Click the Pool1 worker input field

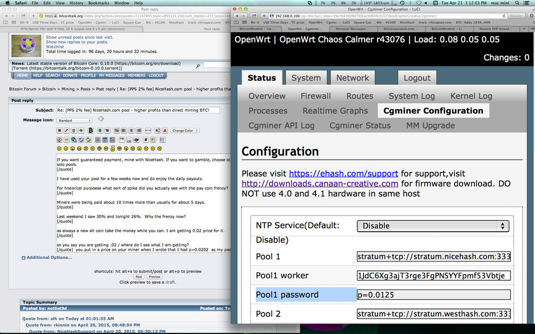(x=434, y=276)
